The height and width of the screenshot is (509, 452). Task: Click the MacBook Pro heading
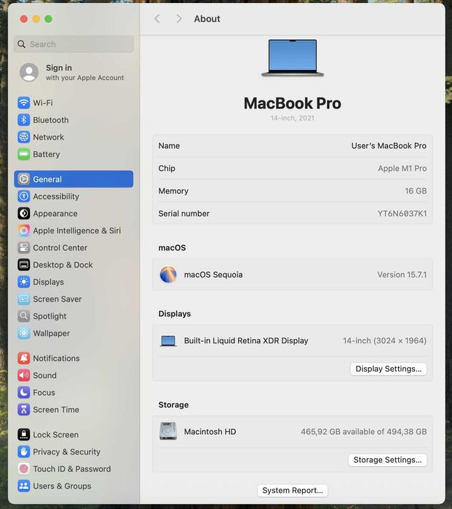[293, 103]
